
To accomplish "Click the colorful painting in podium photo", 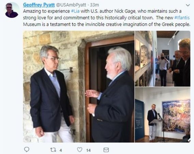I will tap(176, 116).
